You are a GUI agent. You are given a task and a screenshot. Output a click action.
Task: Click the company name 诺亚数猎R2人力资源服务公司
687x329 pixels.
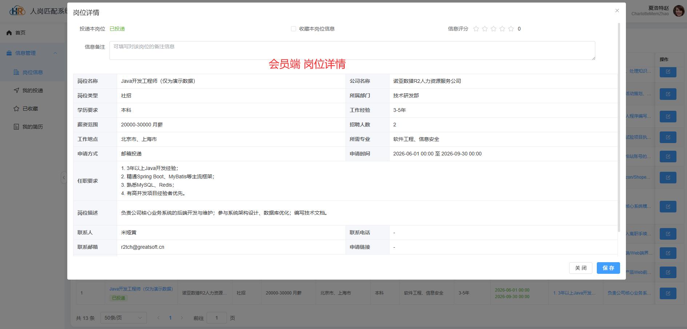point(427,81)
